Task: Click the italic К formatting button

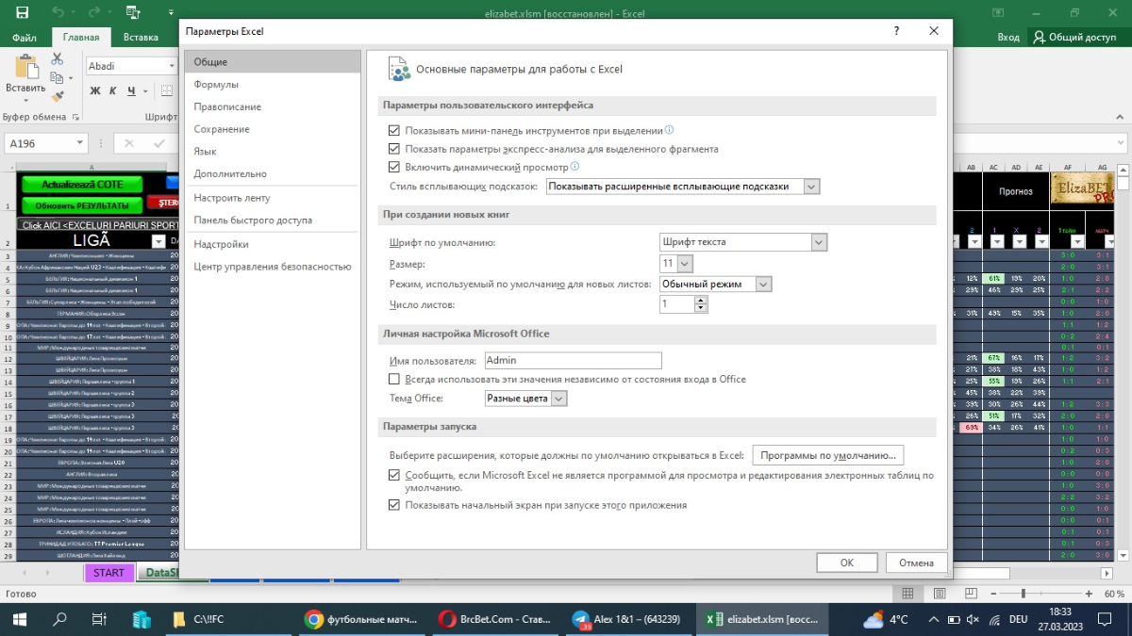Action: [113, 91]
